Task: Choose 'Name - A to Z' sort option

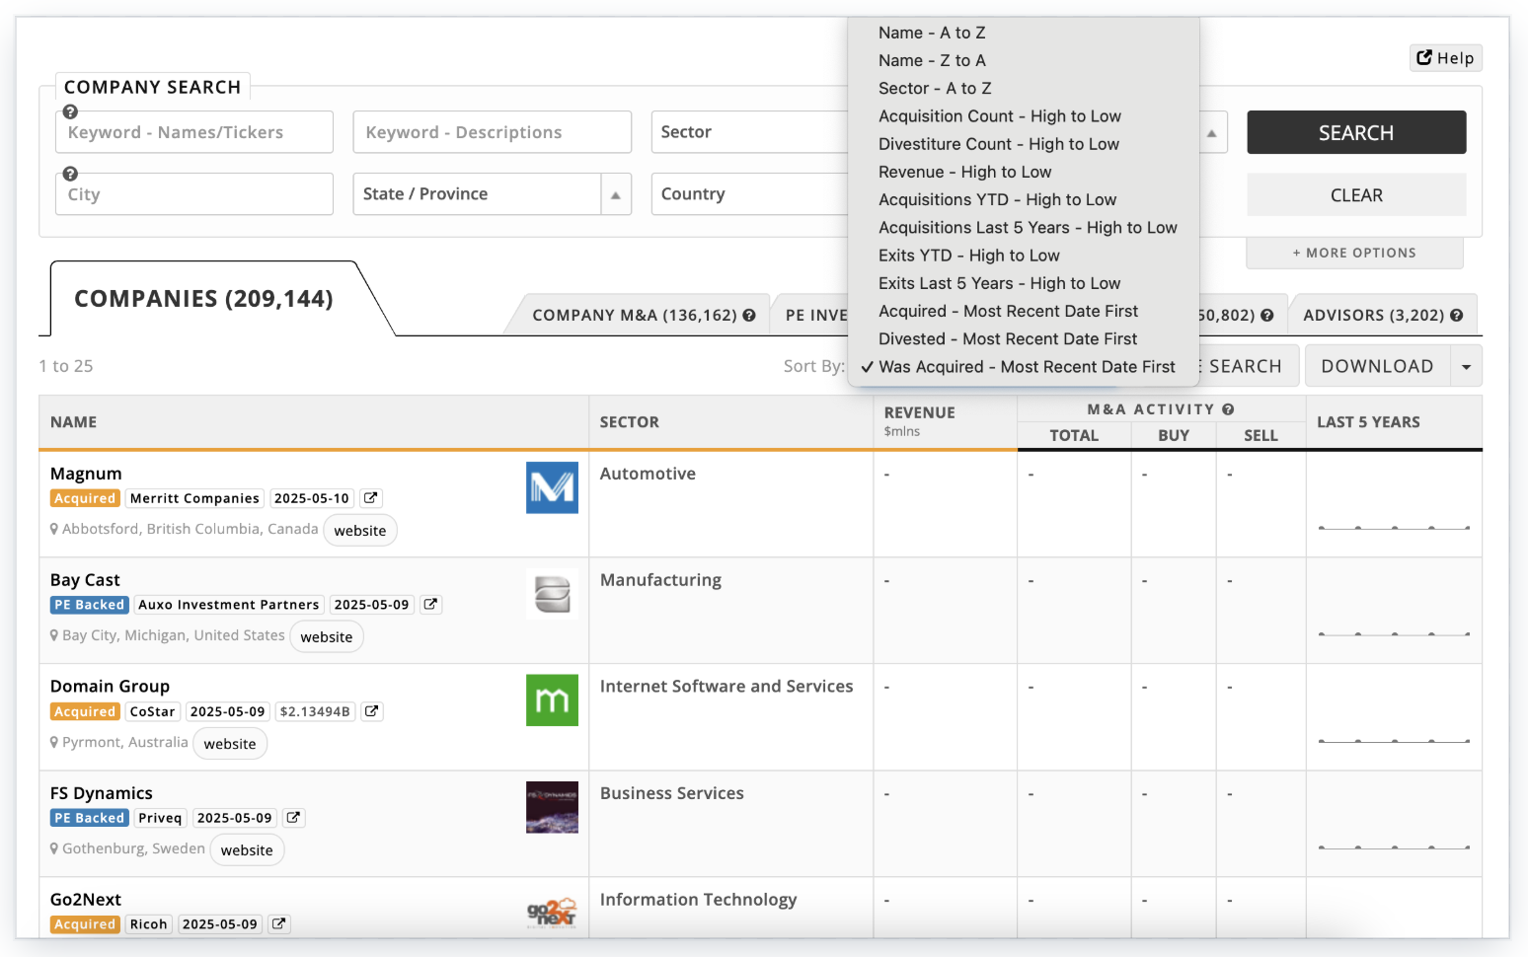Action: [932, 33]
